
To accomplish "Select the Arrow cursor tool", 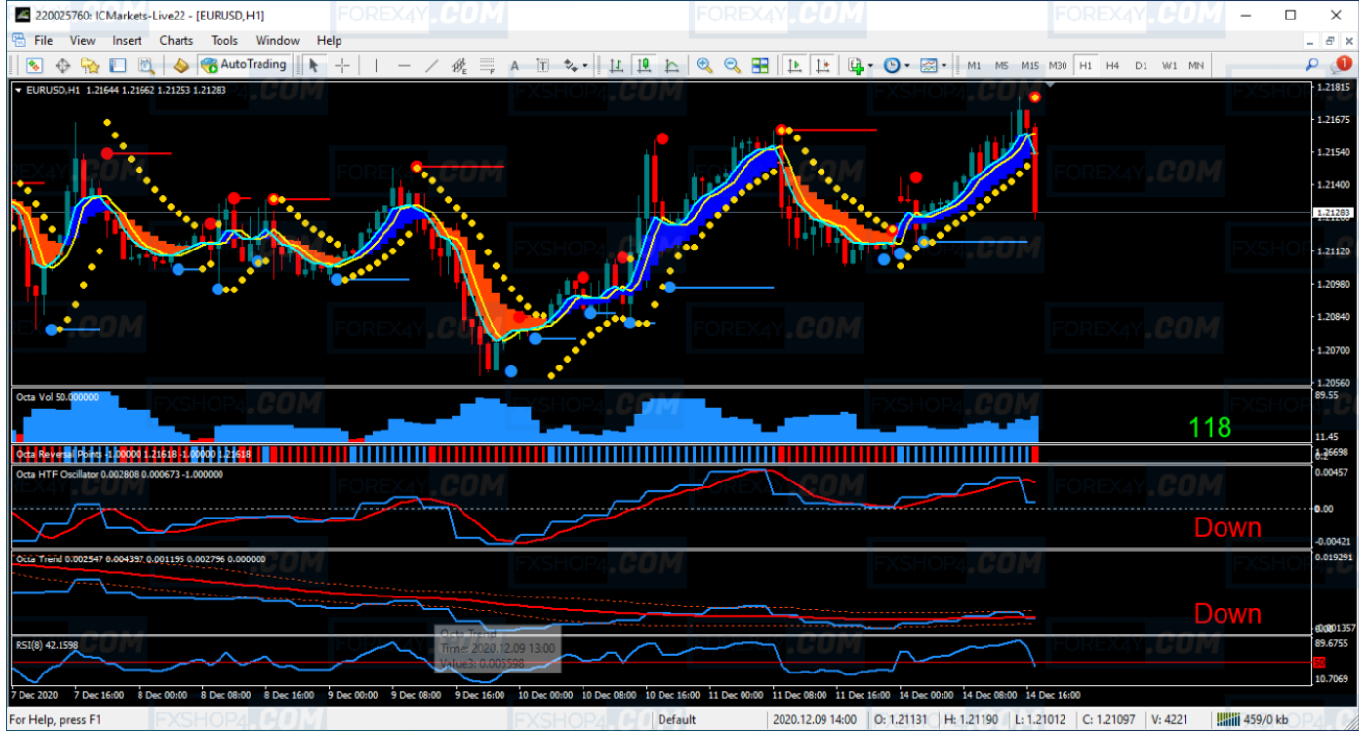I will (x=313, y=66).
